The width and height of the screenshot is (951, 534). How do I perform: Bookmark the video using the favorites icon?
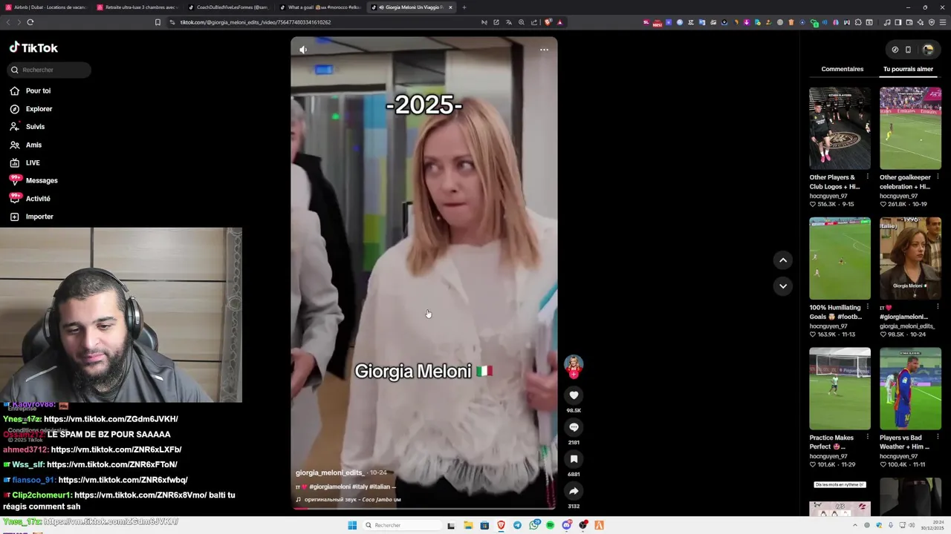coord(574,459)
